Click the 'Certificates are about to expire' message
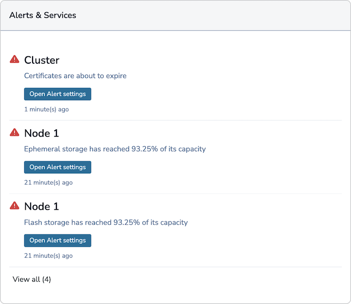The width and height of the screenshot is (351, 304). (75, 76)
